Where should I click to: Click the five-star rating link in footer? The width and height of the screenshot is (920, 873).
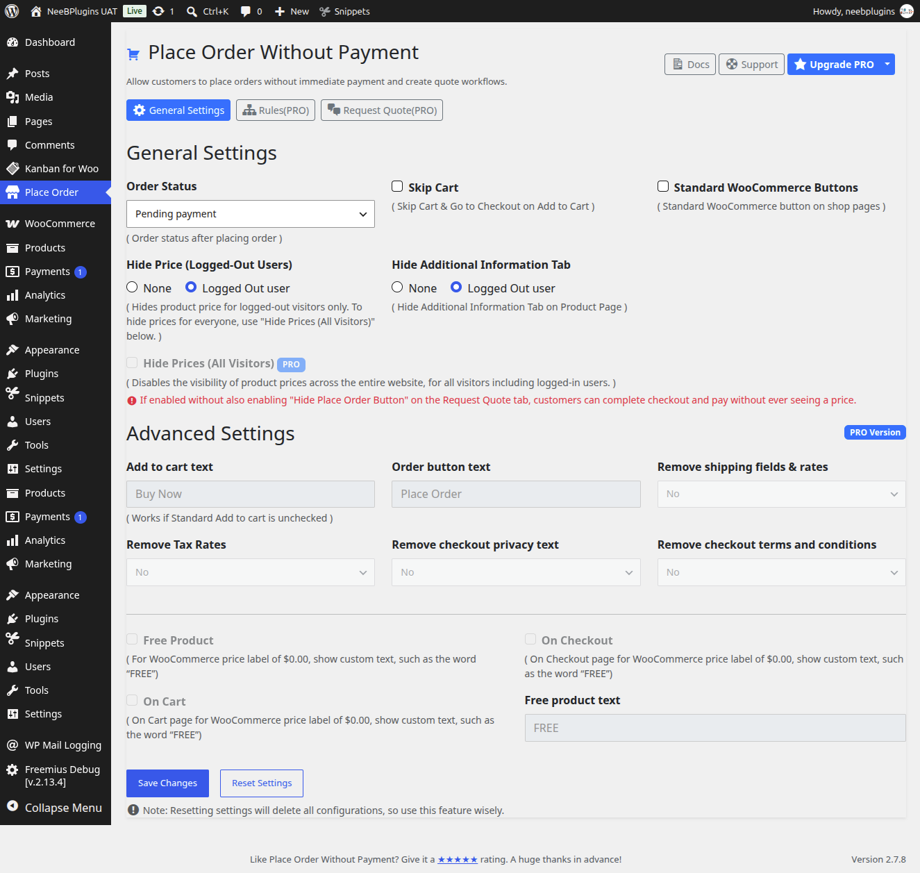click(458, 860)
